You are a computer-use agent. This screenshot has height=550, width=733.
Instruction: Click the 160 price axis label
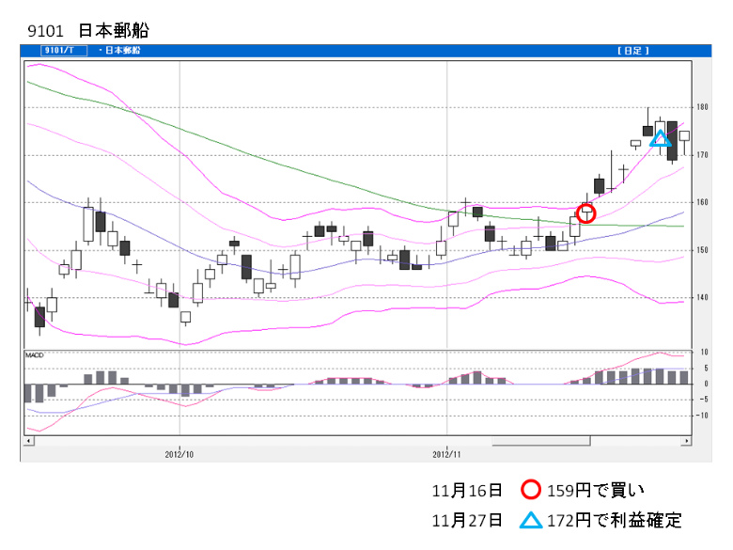click(702, 202)
